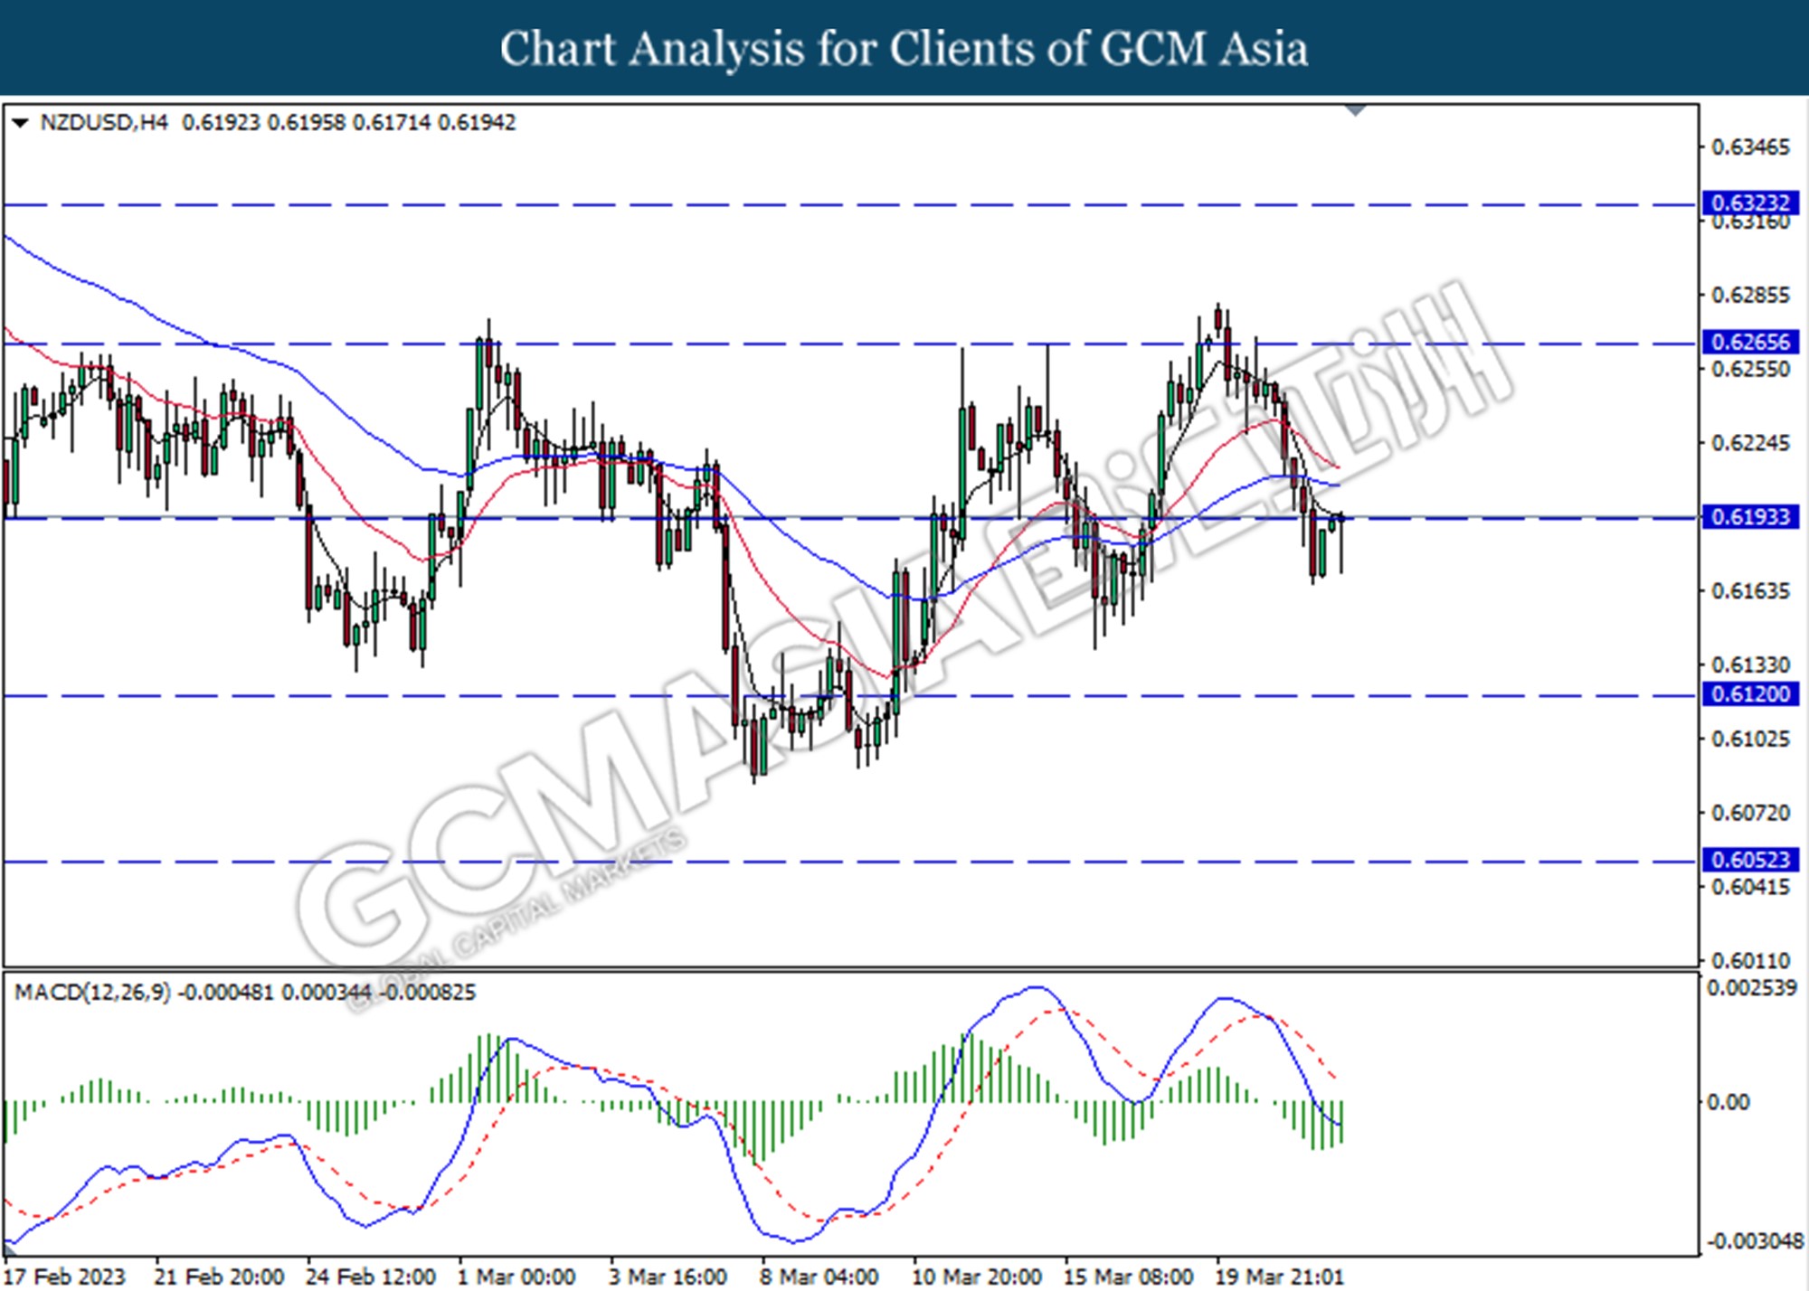
Task: Click the 24 Feb 12:00 time label
Action: pos(372,1277)
